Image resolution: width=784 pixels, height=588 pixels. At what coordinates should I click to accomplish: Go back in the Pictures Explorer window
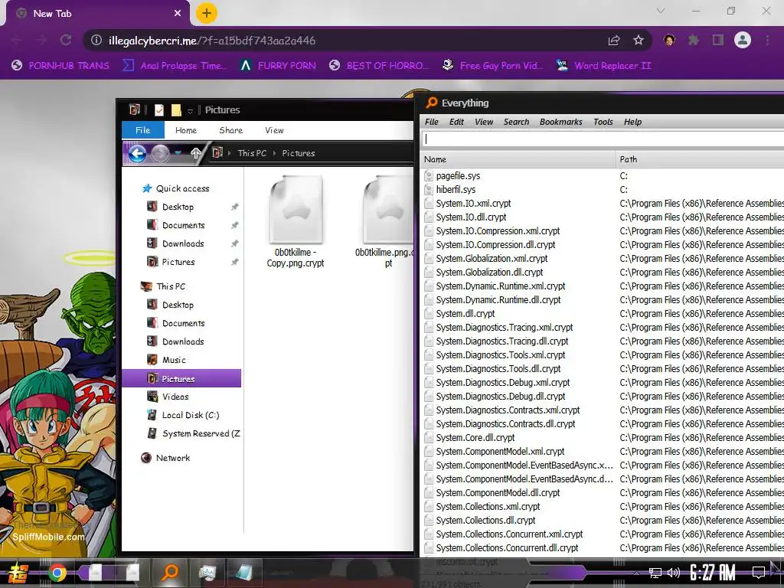coord(137,153)
